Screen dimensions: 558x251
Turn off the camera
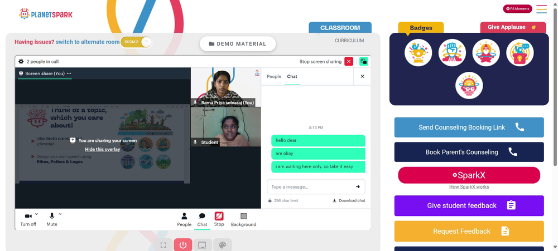pyautogui.click(x=28, y=220)
